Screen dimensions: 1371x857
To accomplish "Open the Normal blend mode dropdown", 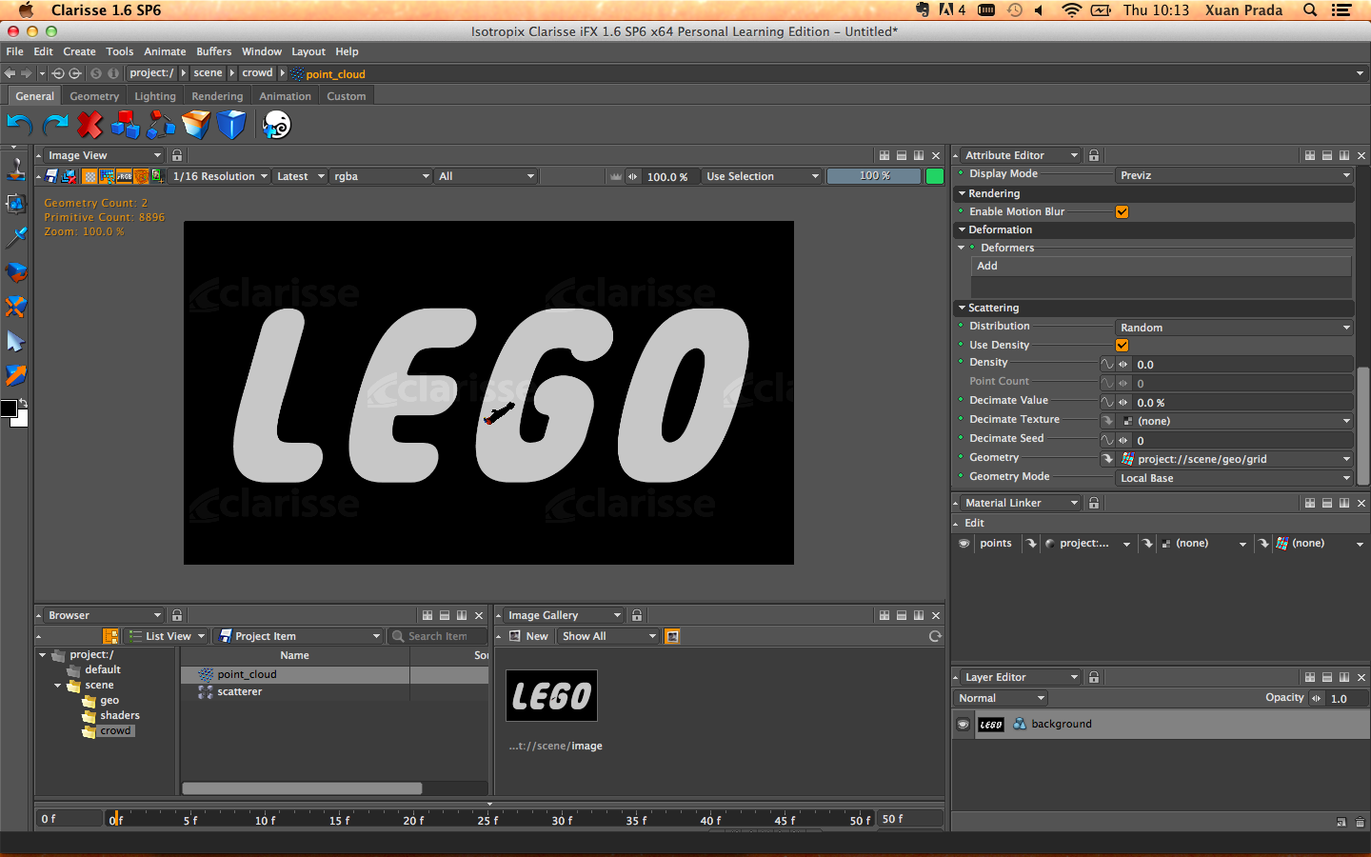I will coord(1001,698).
